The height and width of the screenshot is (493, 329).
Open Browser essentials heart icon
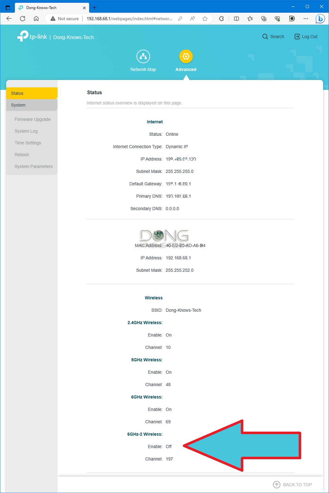(x=277, y=19)
